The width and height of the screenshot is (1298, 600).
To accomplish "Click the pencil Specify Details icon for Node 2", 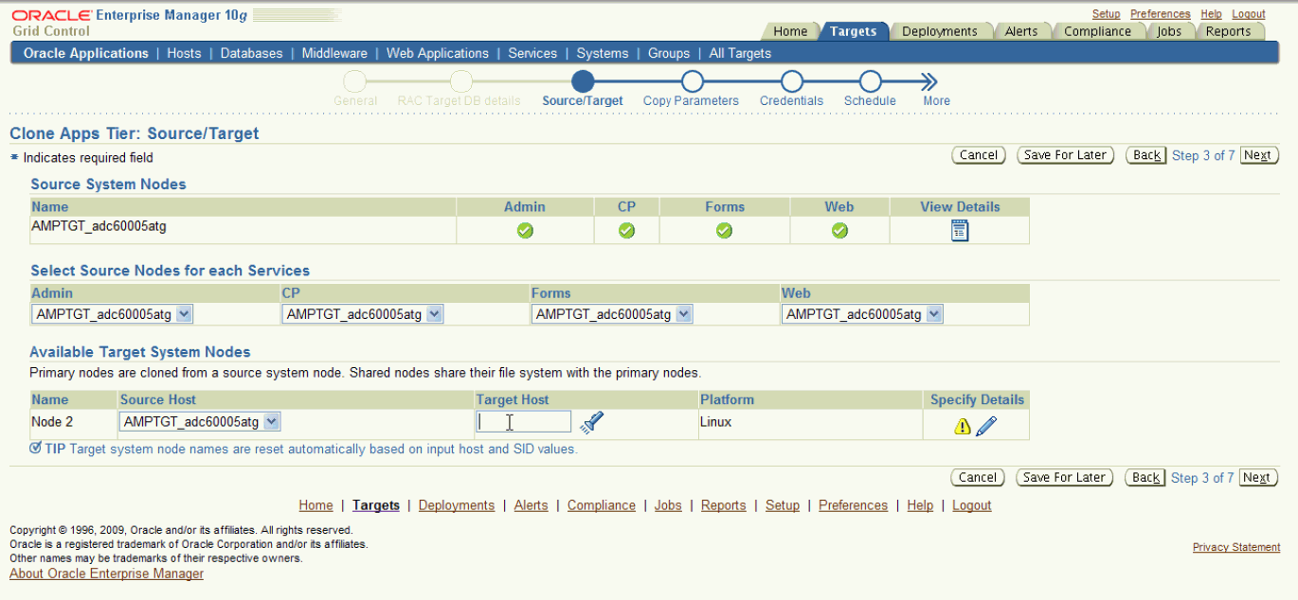I will click(986, 426).
